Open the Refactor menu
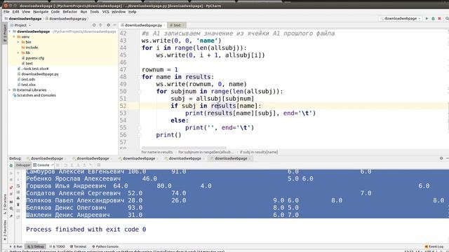The height and width of the screenshot is (252, 449). [x=70, y=12]
